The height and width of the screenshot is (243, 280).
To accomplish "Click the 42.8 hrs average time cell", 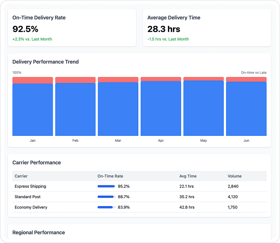I will [x=187, y=207].
